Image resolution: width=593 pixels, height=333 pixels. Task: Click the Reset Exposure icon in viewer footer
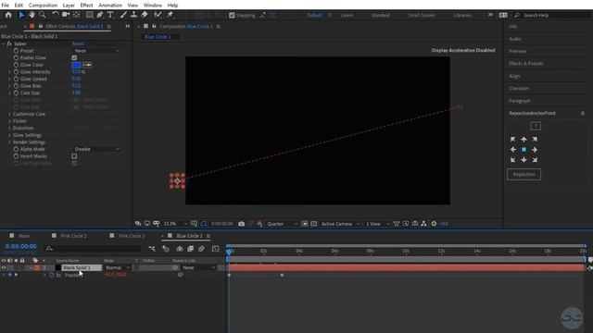[x=434, y=224]
